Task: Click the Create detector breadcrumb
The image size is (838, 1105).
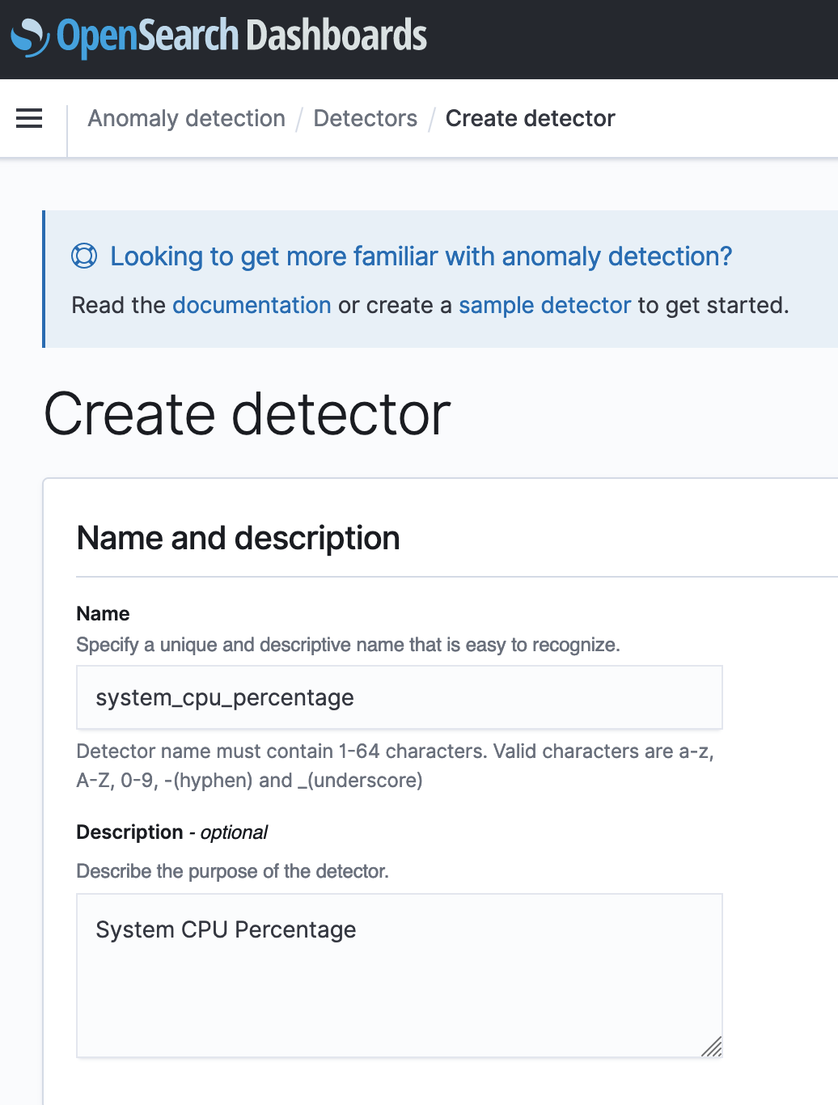Action: click(x=531, y=118)
